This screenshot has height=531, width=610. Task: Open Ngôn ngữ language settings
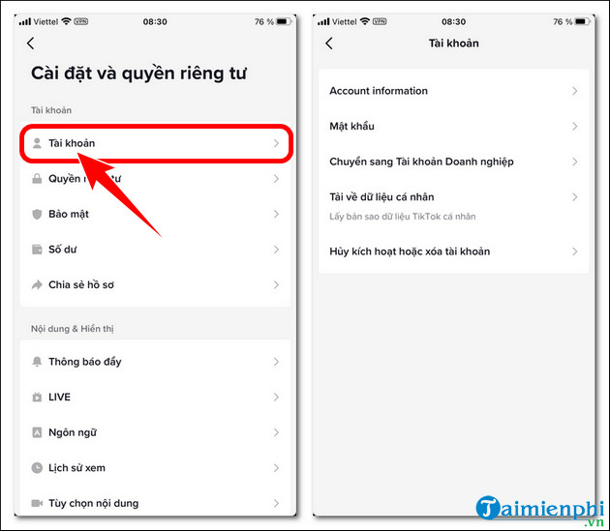click(x=156, y=432)
